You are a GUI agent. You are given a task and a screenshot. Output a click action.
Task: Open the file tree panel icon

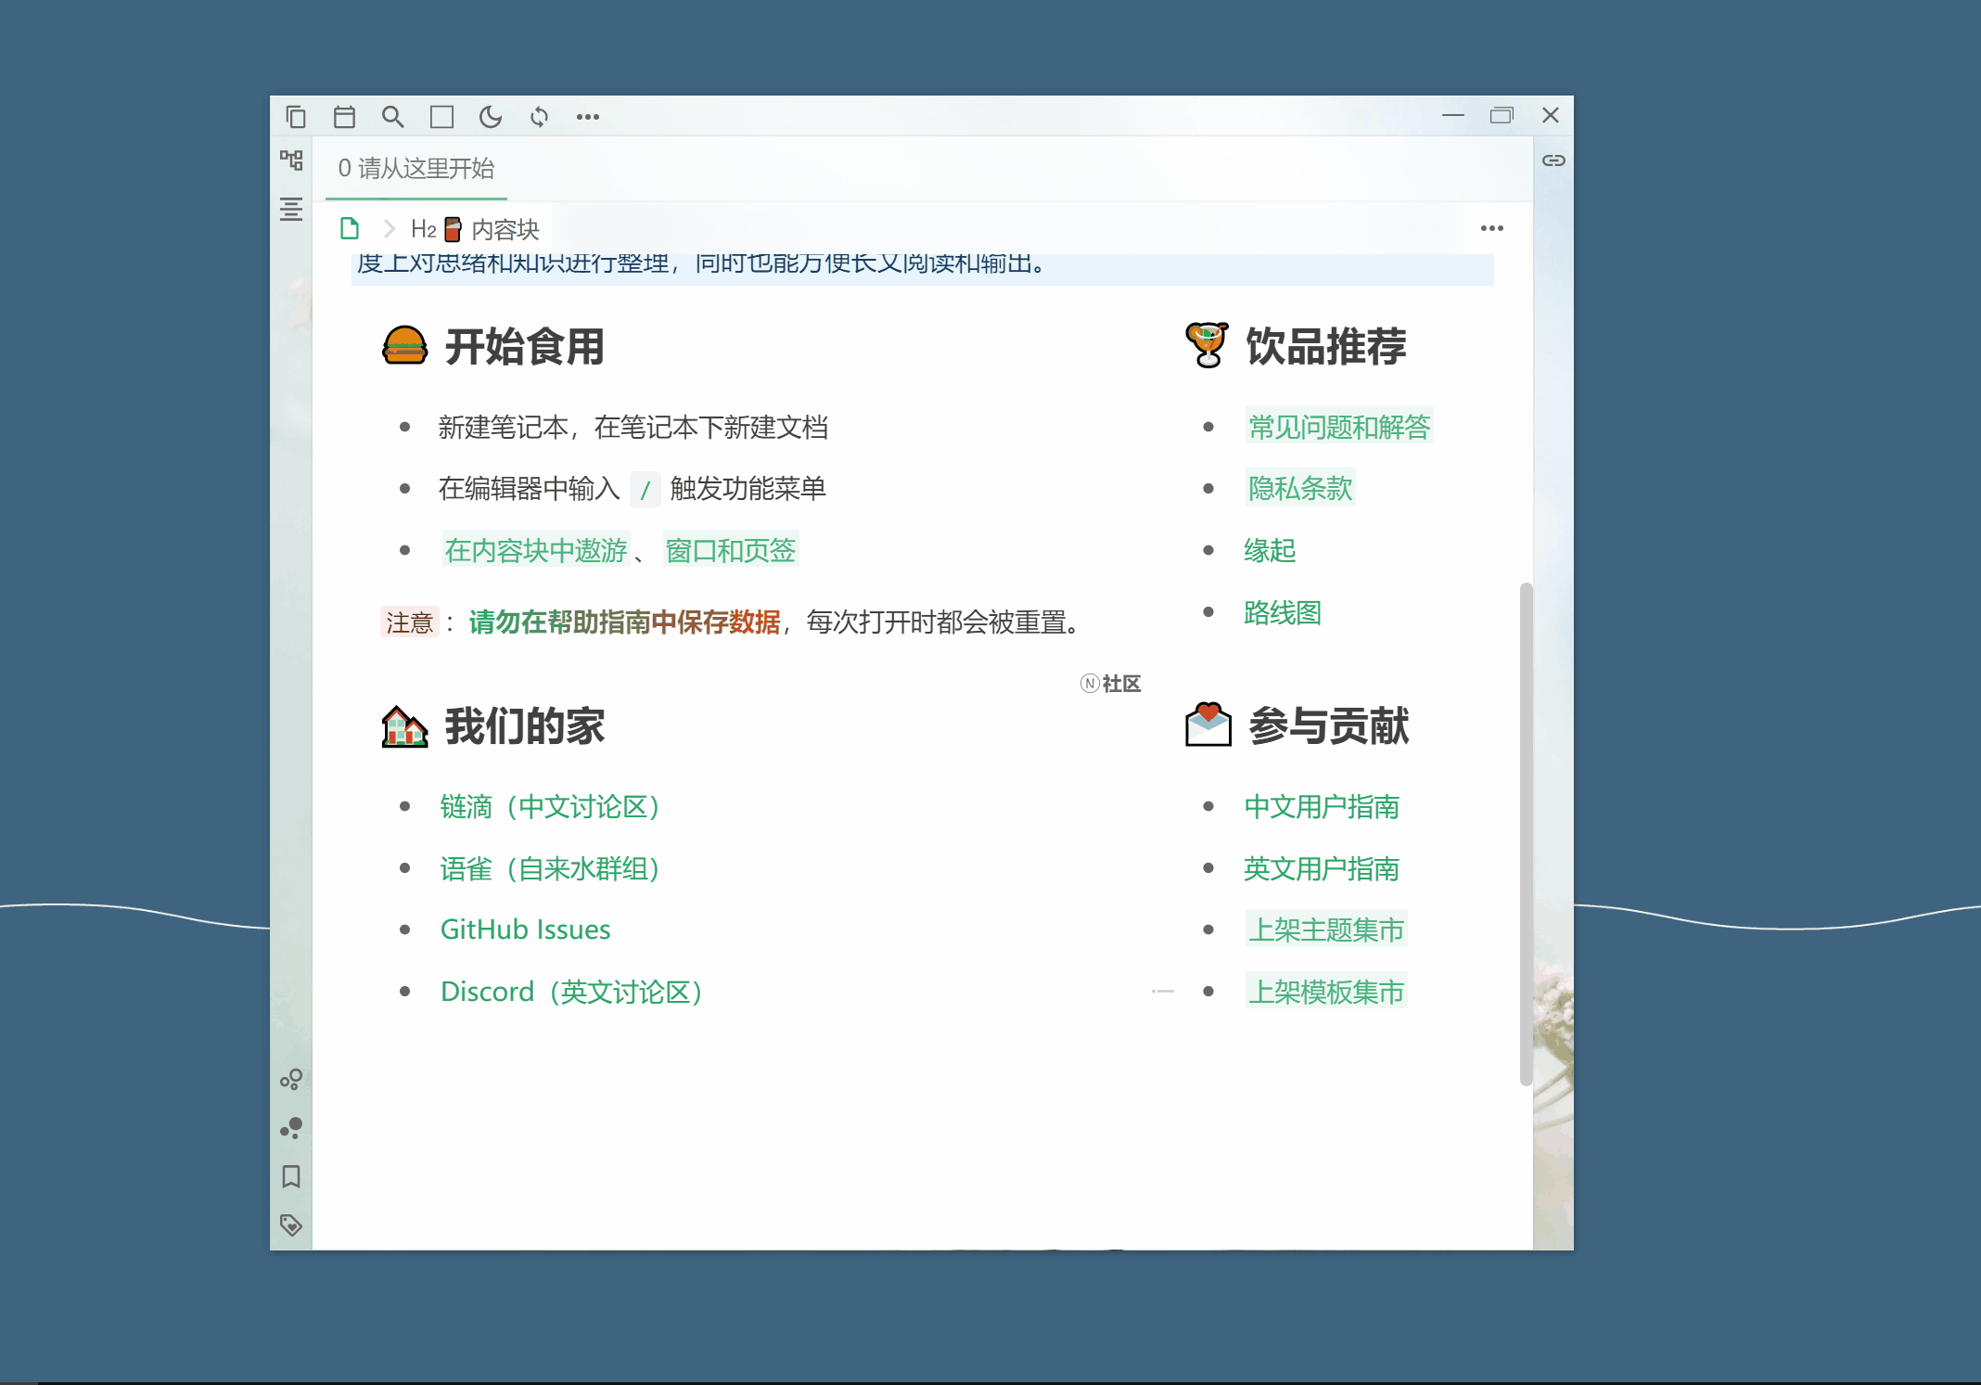pos(291,160)
